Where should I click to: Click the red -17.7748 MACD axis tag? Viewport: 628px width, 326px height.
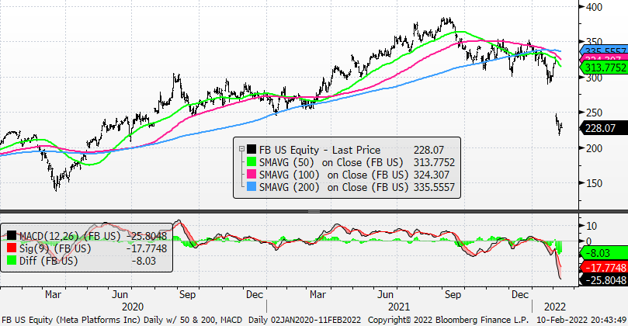[x=604, y=267]
